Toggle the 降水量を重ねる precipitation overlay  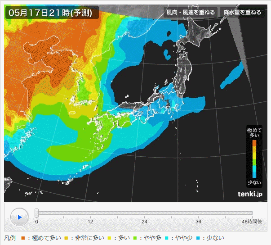[242, 12]
